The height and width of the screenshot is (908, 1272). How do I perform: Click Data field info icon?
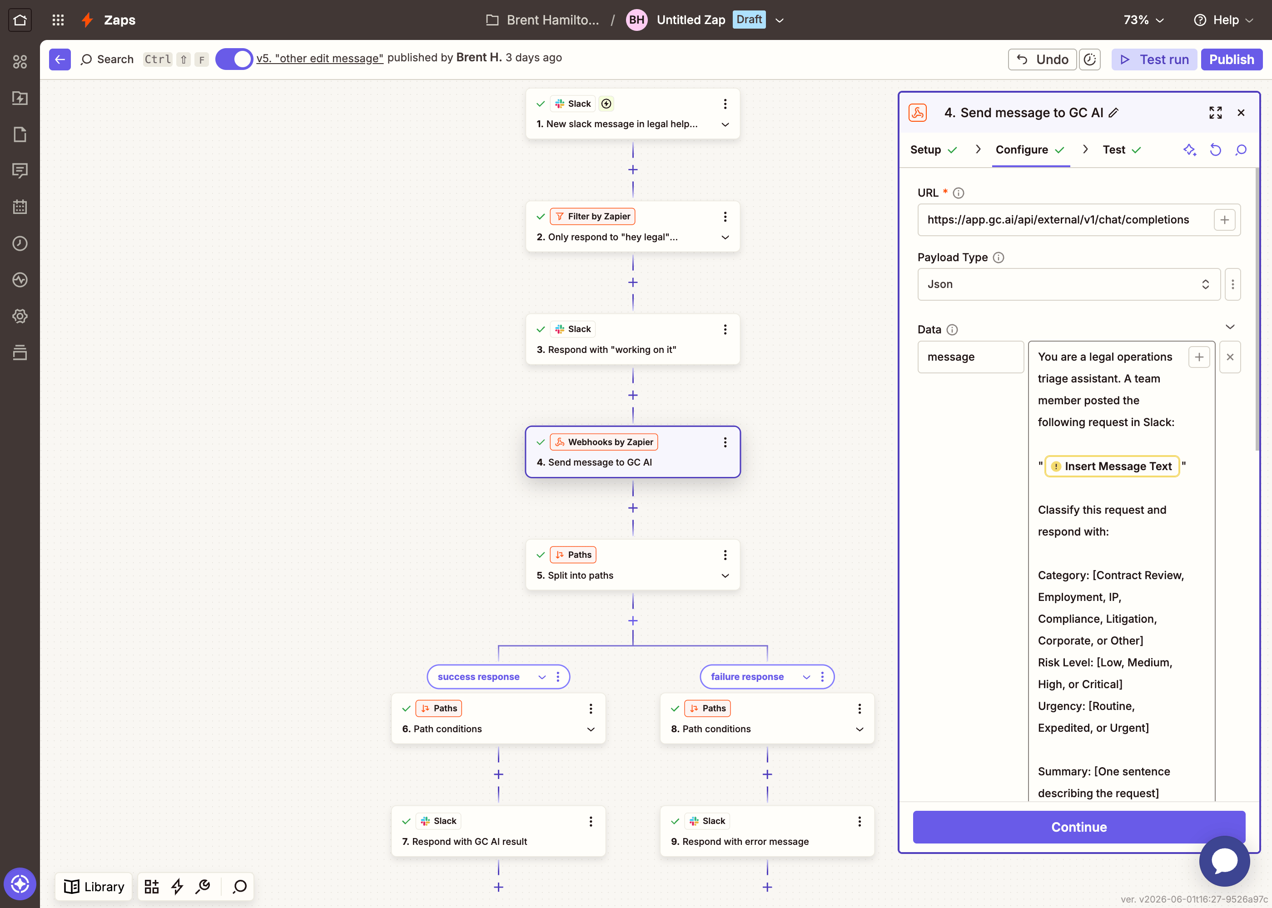(952, 330)
